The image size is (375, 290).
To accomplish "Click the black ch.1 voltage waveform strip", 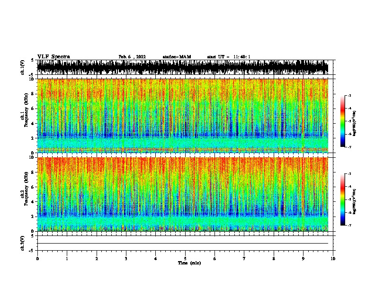I will [x=183, y=67].
